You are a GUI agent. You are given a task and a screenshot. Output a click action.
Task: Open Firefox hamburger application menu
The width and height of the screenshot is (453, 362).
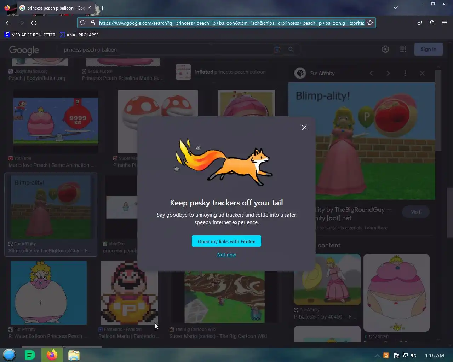pos(445,23)
